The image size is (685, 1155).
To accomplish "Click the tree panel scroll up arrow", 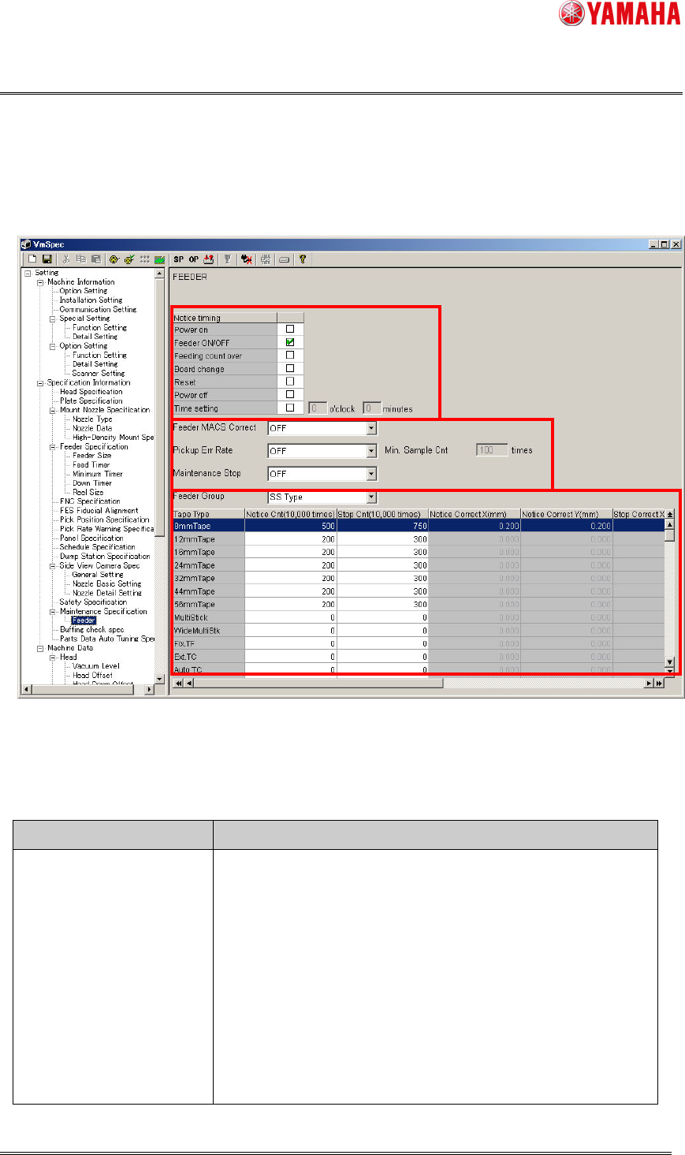I will [160, 274].
